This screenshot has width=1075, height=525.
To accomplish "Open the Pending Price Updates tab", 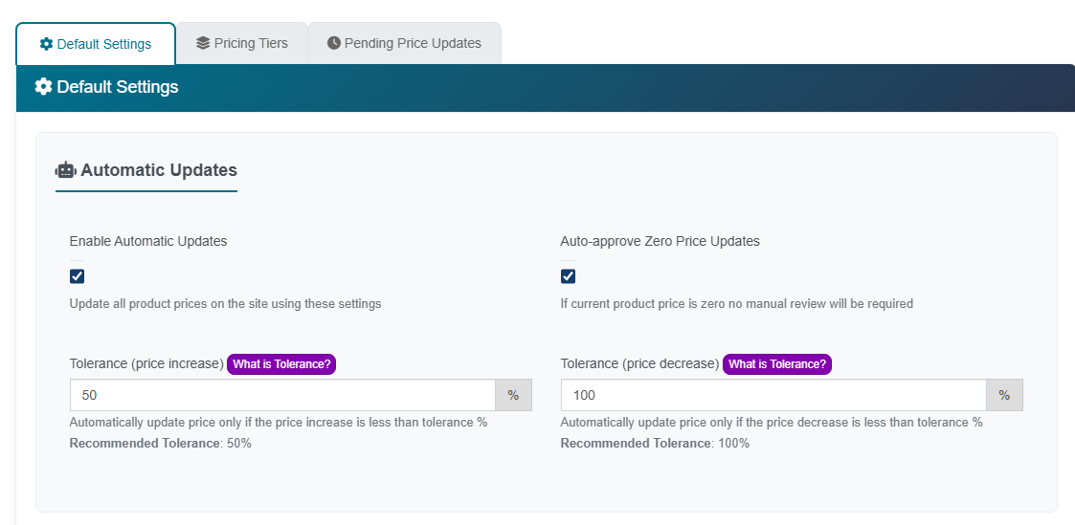I will tap(404, 43).
